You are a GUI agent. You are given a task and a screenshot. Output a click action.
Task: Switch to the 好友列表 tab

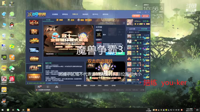pos(144,29)
